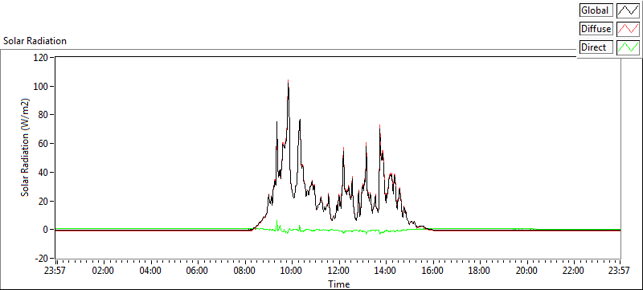The image size is (643, 290).
Task: Click the highest radiation peak near 10:00
Action: 288,81
